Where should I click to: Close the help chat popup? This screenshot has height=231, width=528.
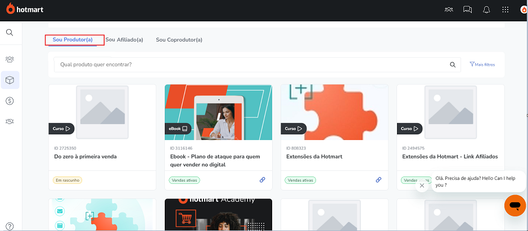pyautogui.click(x=422, y=185)
